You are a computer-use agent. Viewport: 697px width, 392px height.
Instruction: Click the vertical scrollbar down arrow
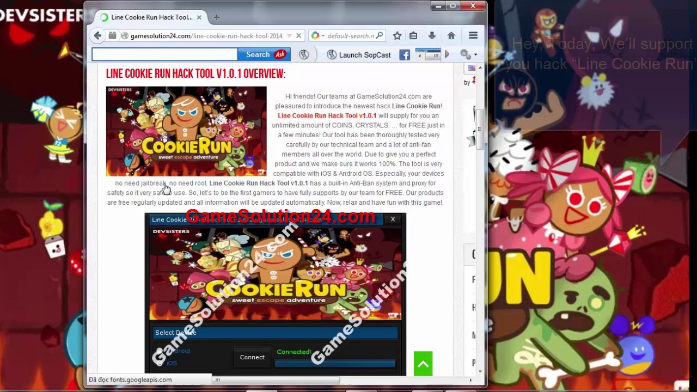pos(480,371)
